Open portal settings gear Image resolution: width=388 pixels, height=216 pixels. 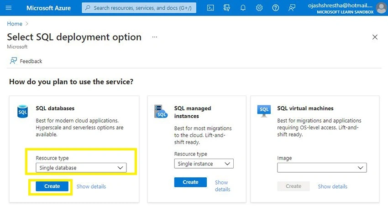(x=259, y=8)
